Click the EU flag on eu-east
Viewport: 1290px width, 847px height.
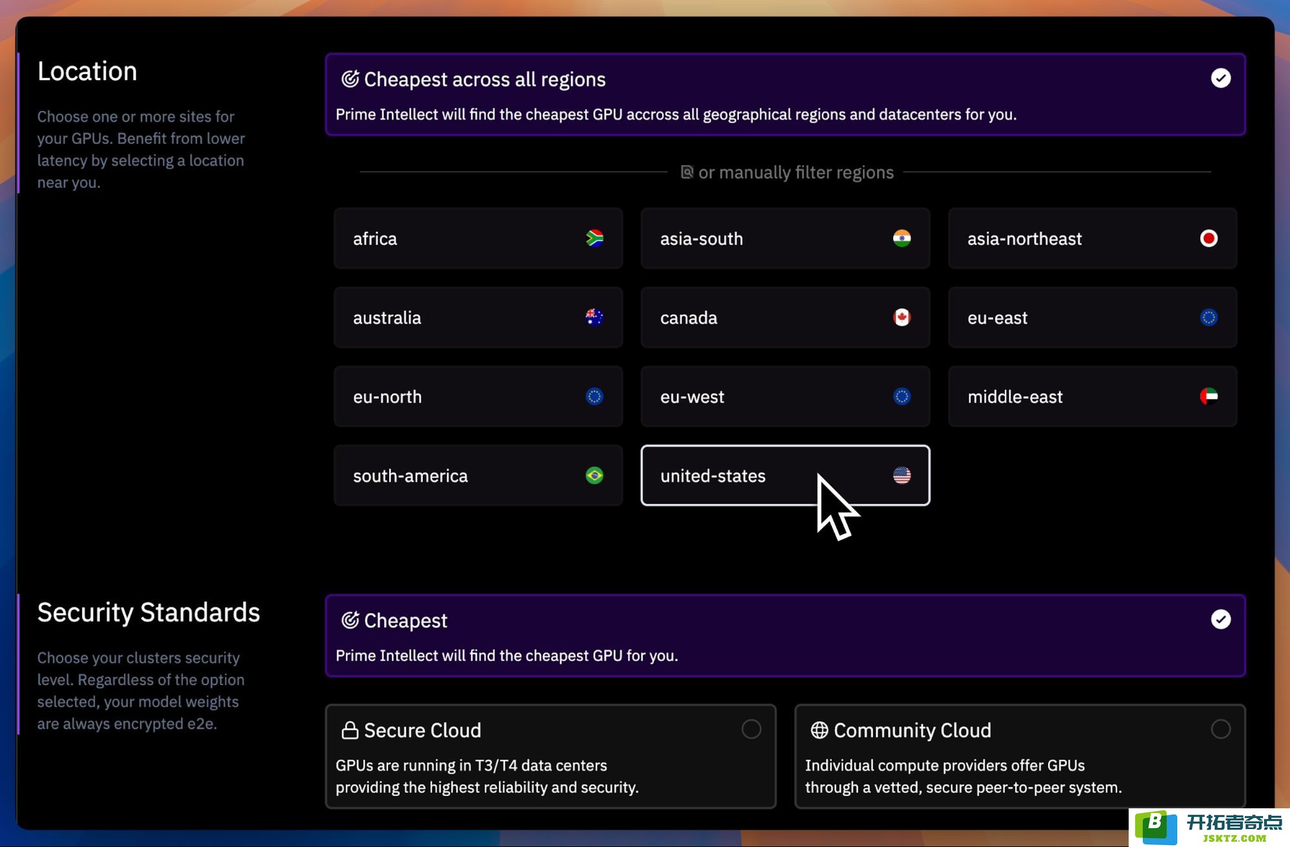1209,317
